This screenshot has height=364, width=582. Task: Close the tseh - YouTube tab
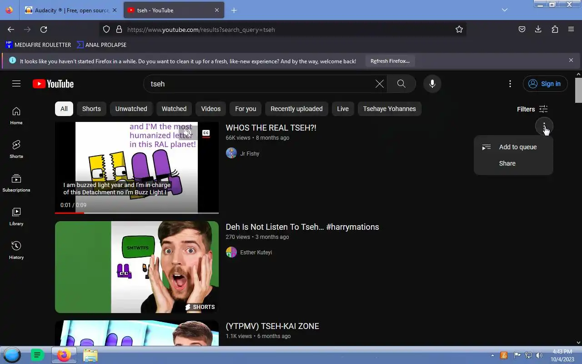point(217,10)
